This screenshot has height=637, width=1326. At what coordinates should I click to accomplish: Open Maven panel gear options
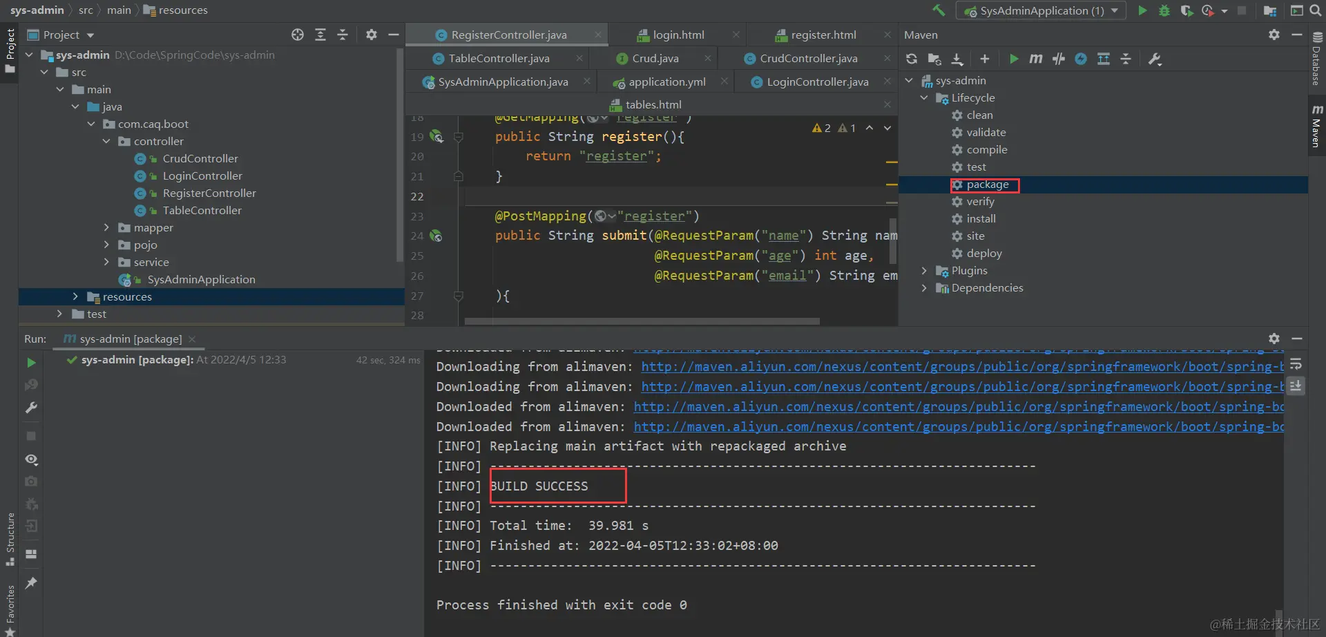click(x=1274, y=35)
